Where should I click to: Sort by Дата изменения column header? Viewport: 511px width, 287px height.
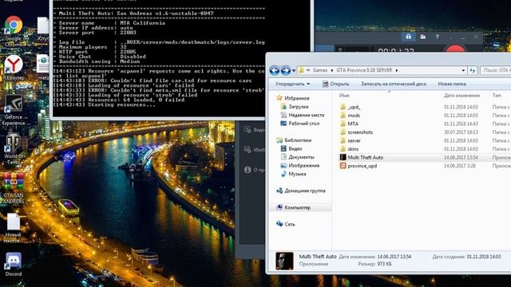click(461, 96)
